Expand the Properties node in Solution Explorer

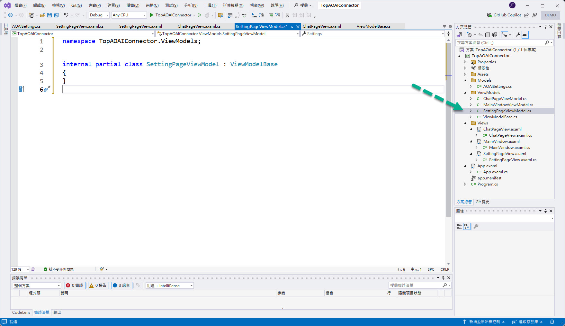coord(465,62)
